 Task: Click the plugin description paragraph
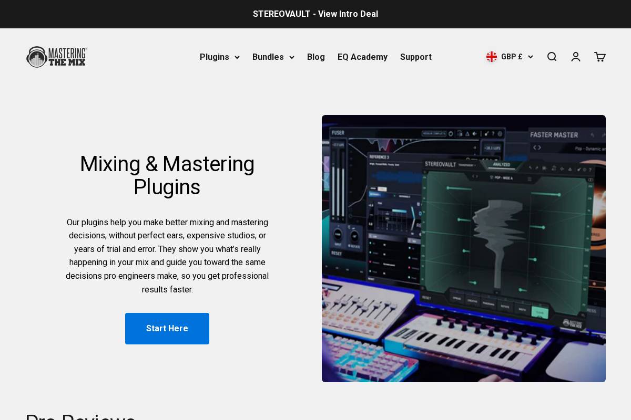[167, 256]
